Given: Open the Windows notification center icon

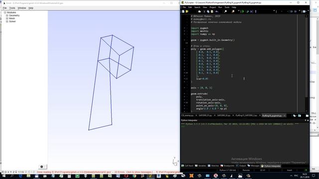Looking at the screenshot, I should (314, 176).
